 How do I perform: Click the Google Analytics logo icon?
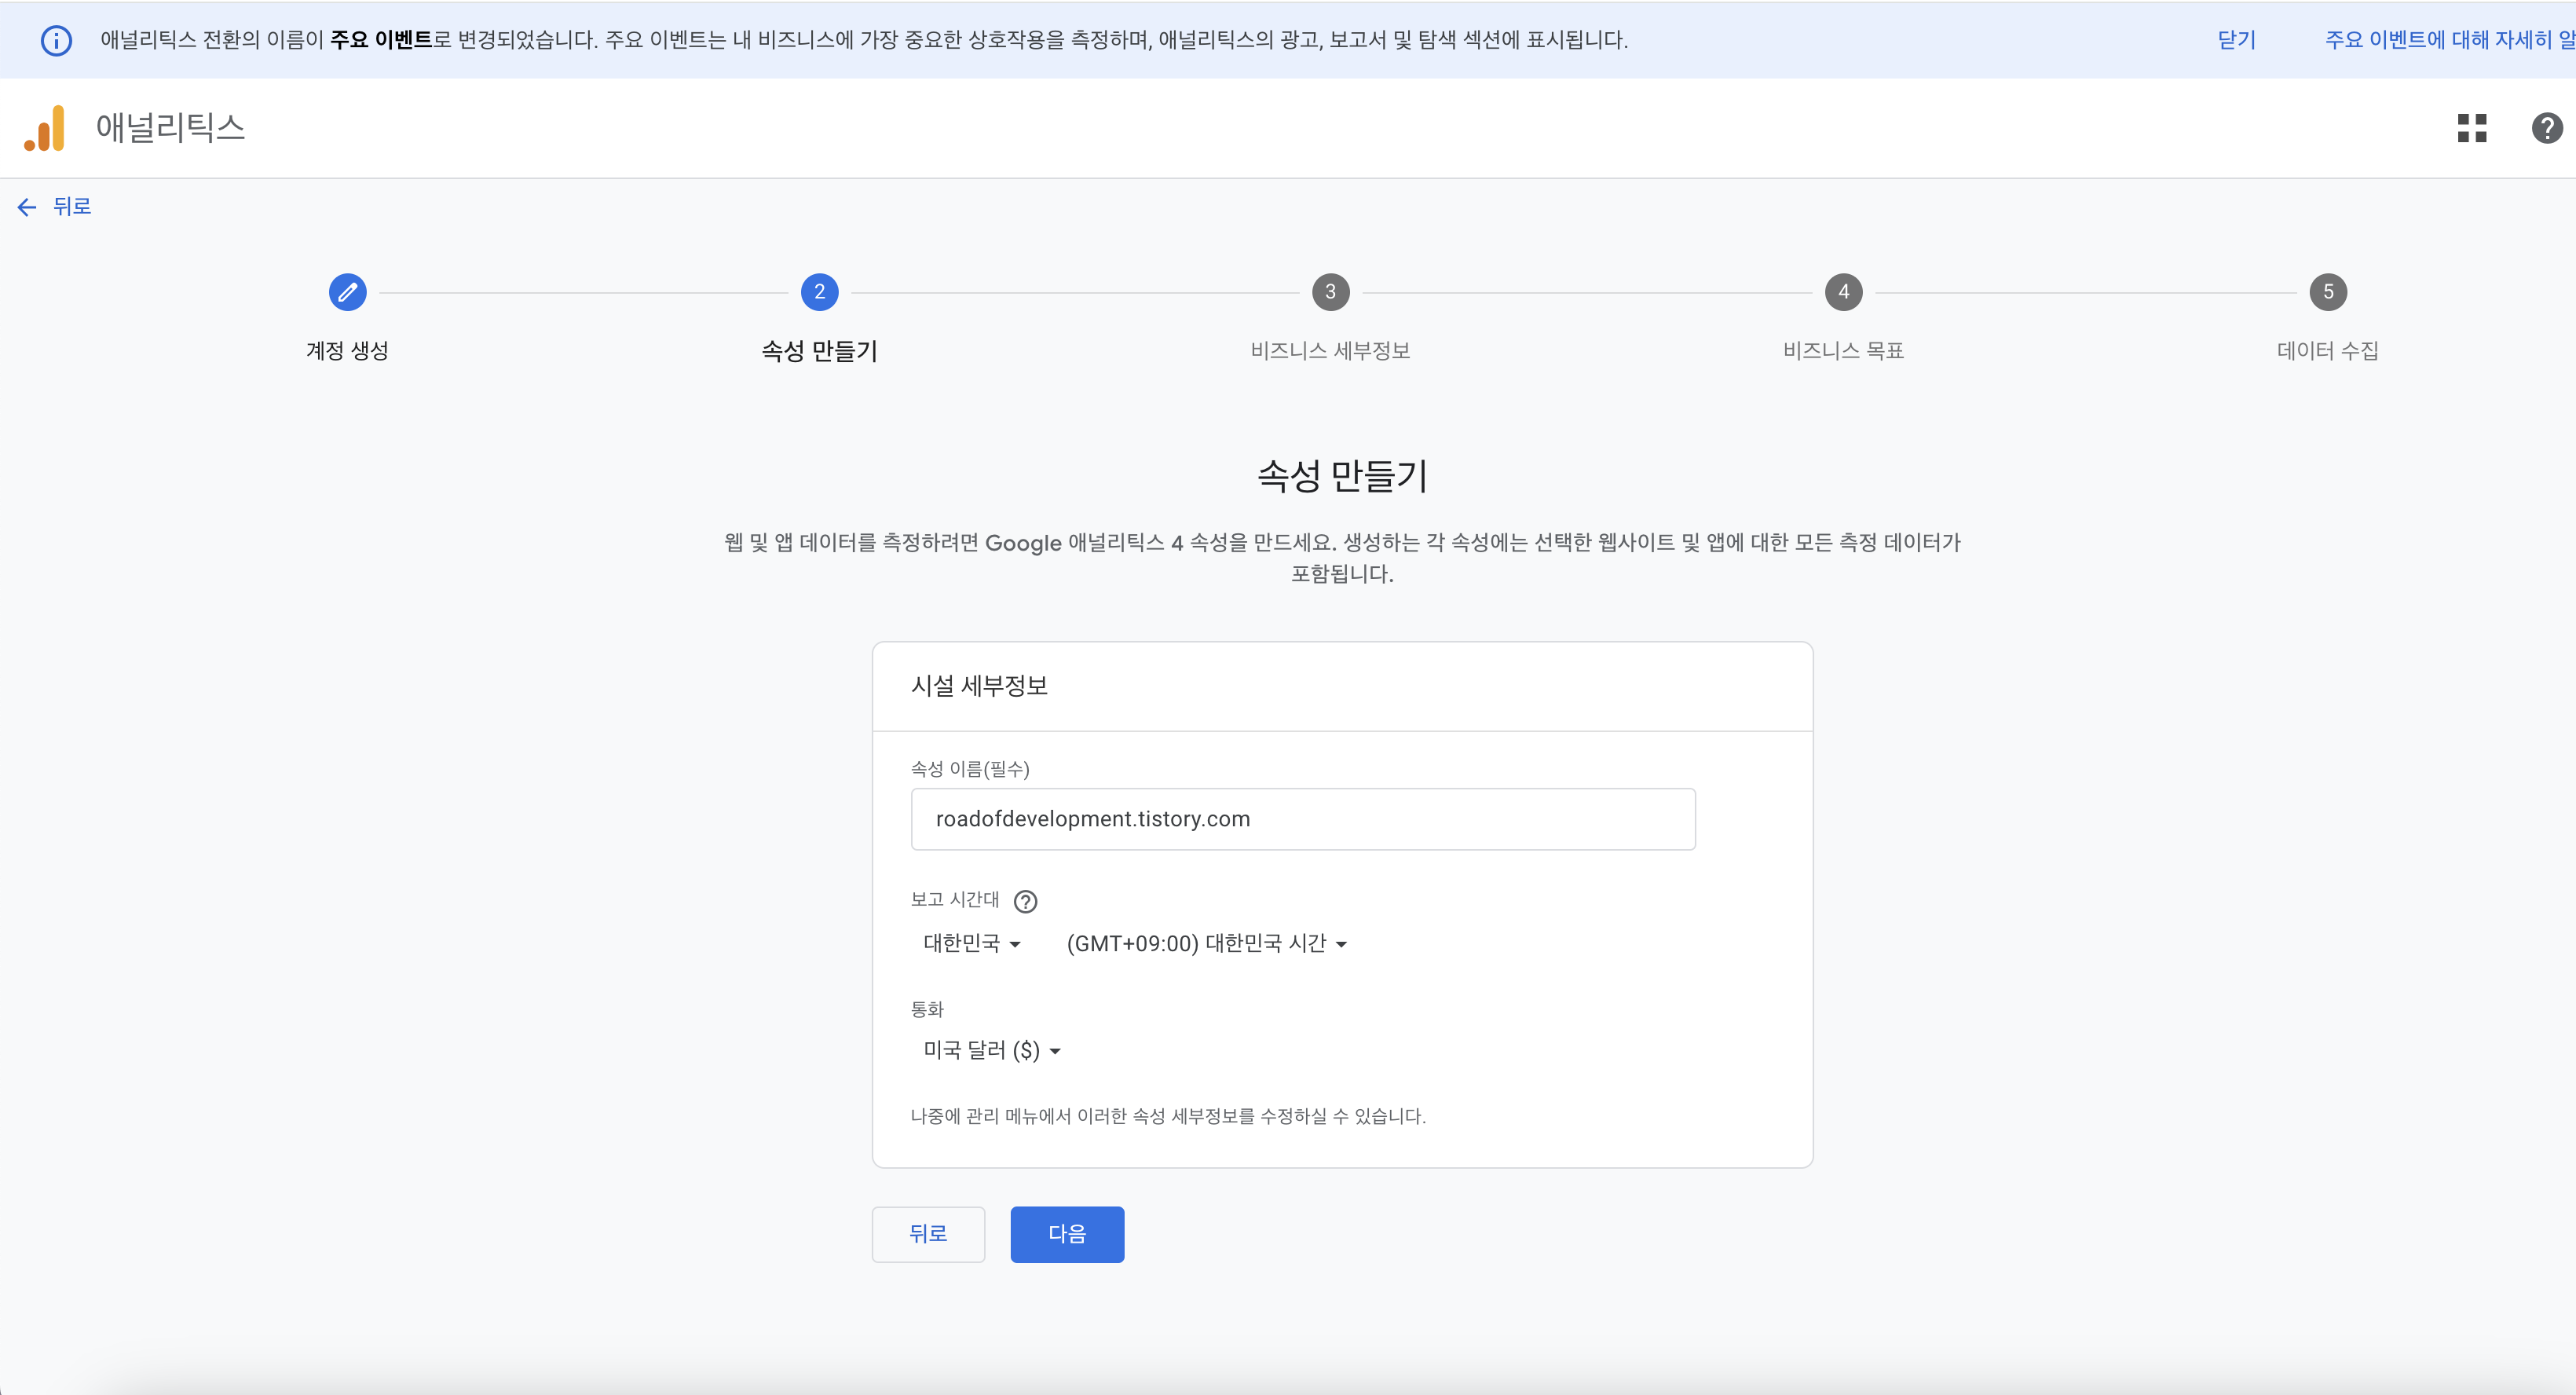(x=44, y=128)
